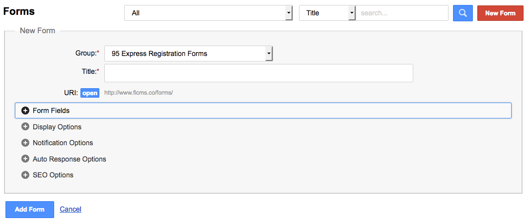Open the Group selection dropdown
The height and width of the screenshot is (223, 527).
(189, 54)
